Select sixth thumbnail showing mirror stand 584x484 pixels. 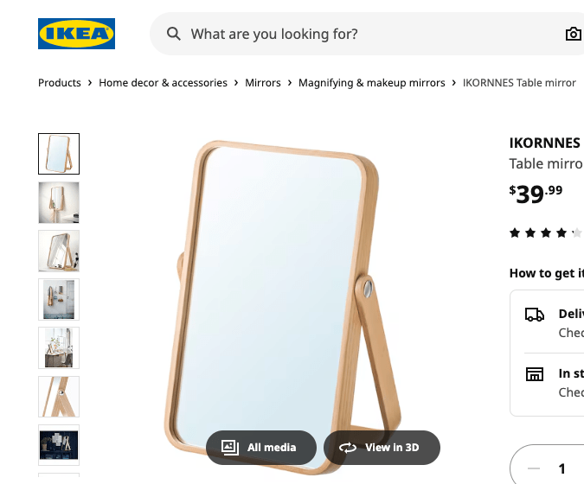tap(59, 396)
